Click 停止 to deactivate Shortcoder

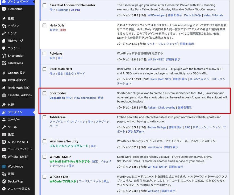[x=101, y=98]
